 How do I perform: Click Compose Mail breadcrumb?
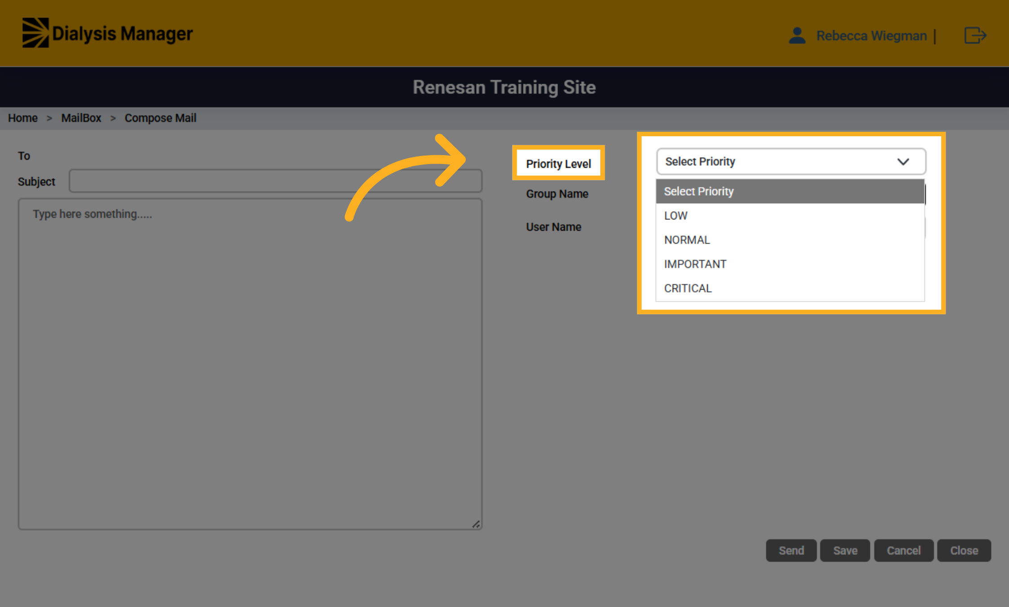pos(161,118)
